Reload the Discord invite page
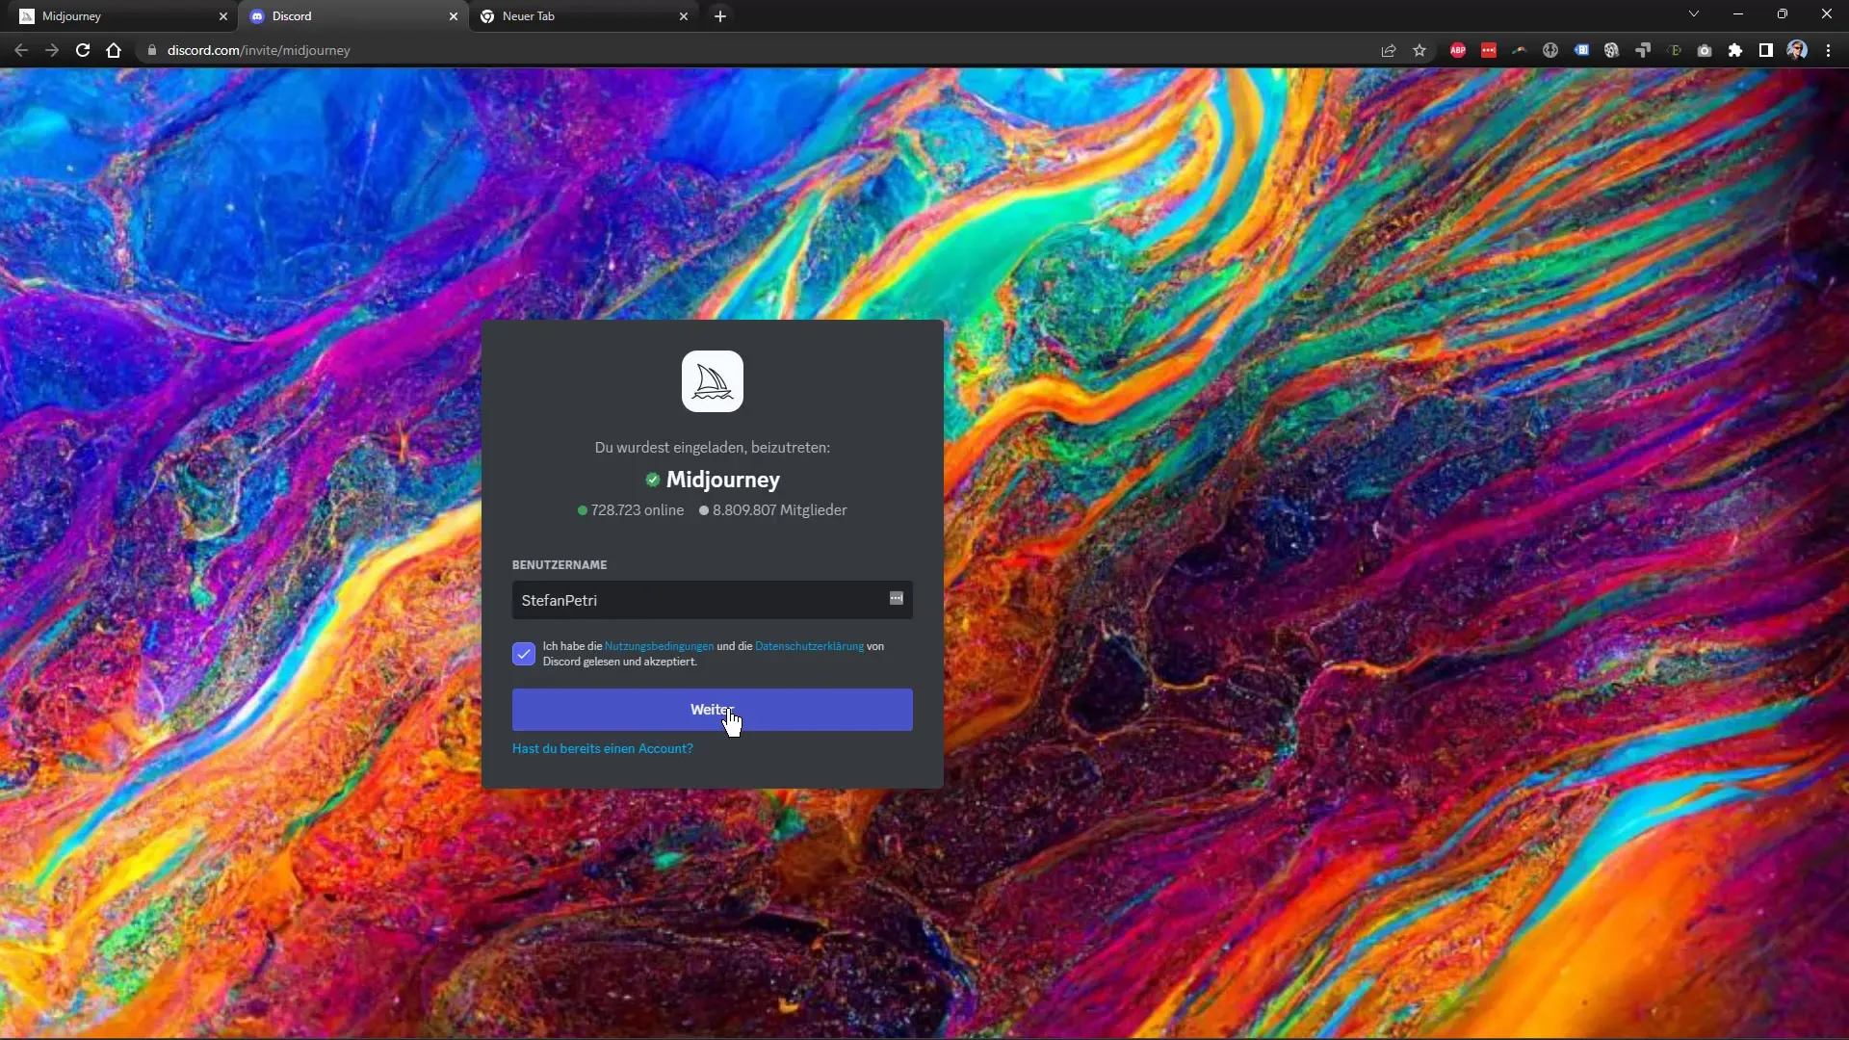 [x=83, y=50]
